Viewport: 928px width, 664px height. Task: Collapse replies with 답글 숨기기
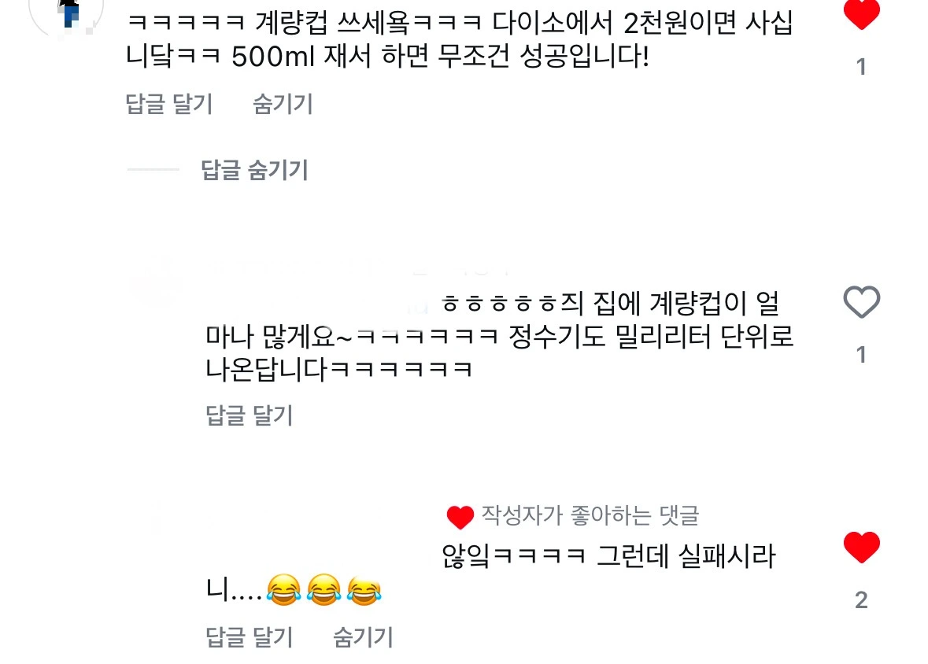coord(254,170)
